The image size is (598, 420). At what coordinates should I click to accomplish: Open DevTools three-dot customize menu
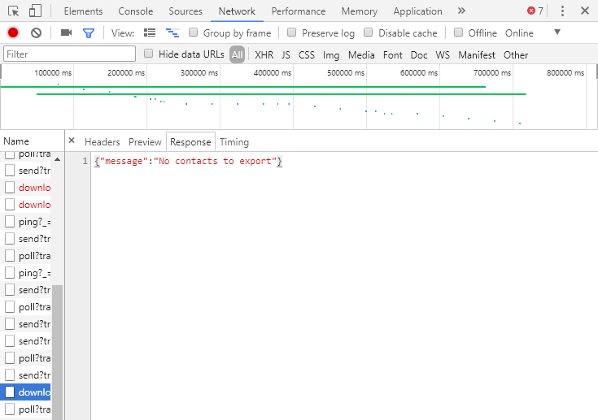[562, 11]
